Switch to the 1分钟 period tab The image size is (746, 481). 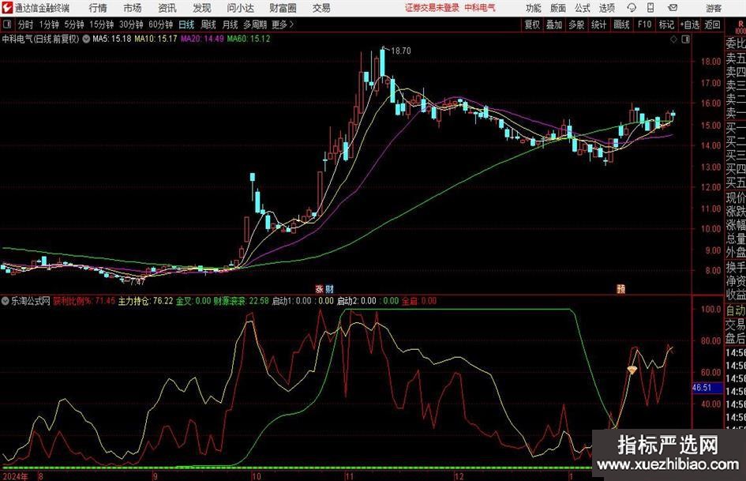pos(48,24)
